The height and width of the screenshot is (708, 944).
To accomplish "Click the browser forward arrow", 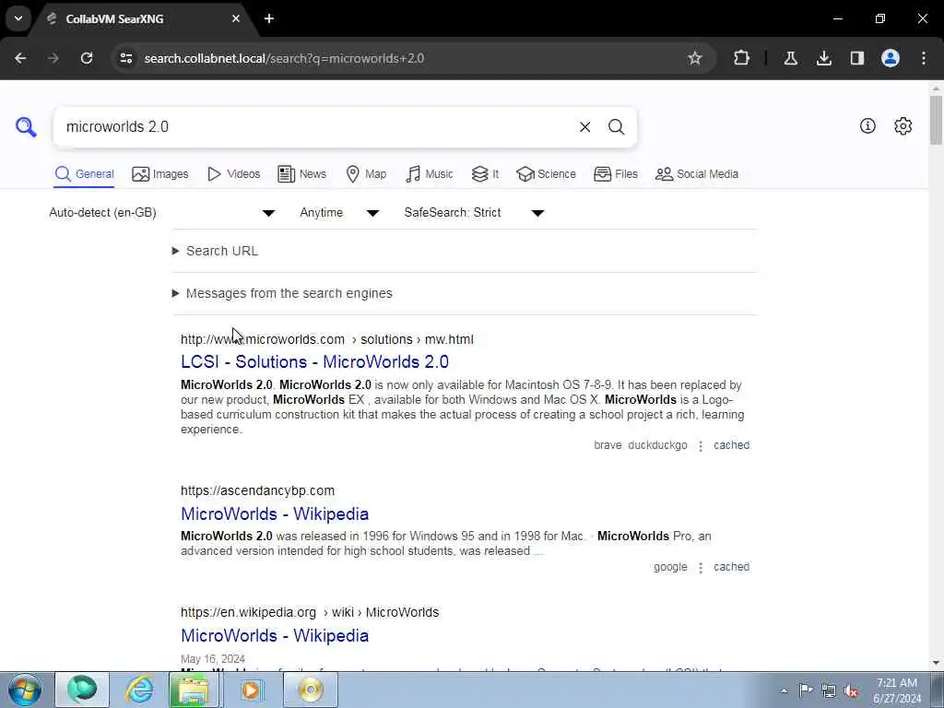I will pos(53,58).
